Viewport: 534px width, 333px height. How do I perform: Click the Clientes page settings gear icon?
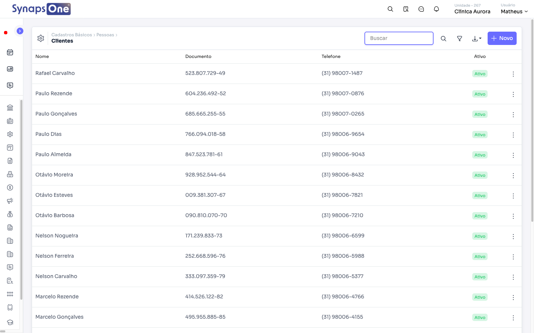point(41,38)
